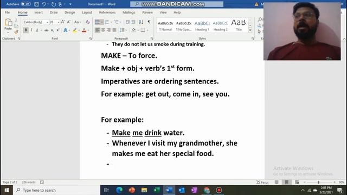This screenshot has height=195, width=347.
Task: Save the document using the save icon
Action: (x=36, y=4)
